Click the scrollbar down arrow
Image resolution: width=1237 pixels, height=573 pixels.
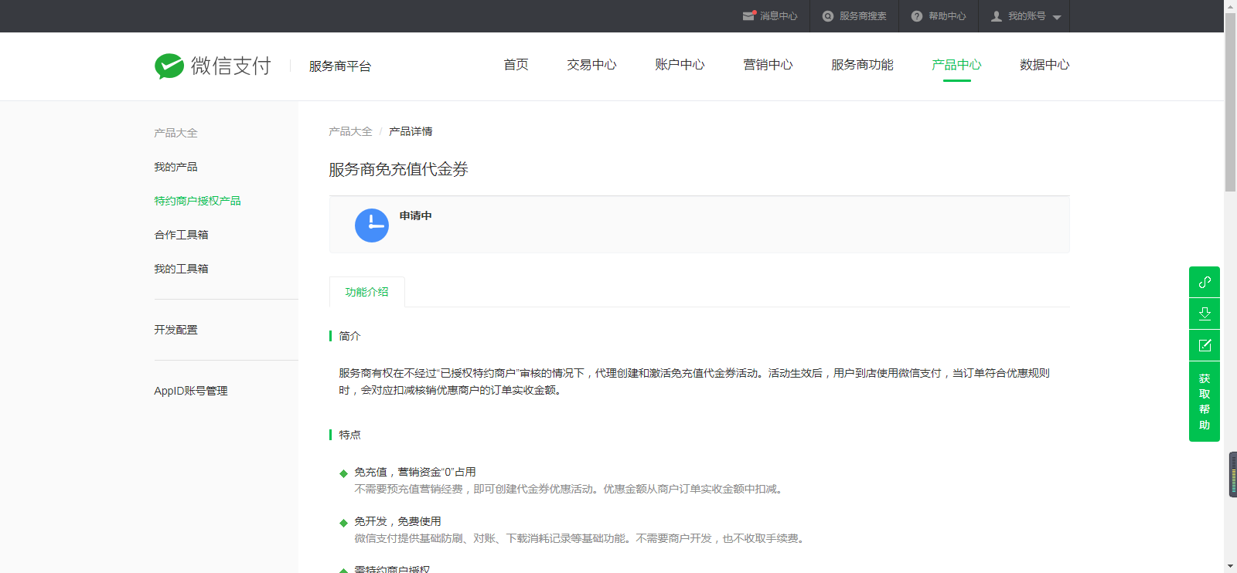coord(1230,567)
